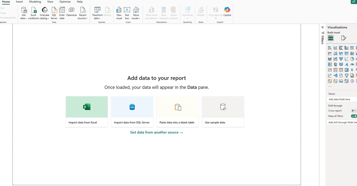Pick the Clustered column chart visual
This screenshot has width=357, height=186.
click(347, 48)
